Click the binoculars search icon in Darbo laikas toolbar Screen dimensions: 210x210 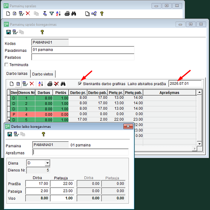pyautogui.click(x=63, y=84)
